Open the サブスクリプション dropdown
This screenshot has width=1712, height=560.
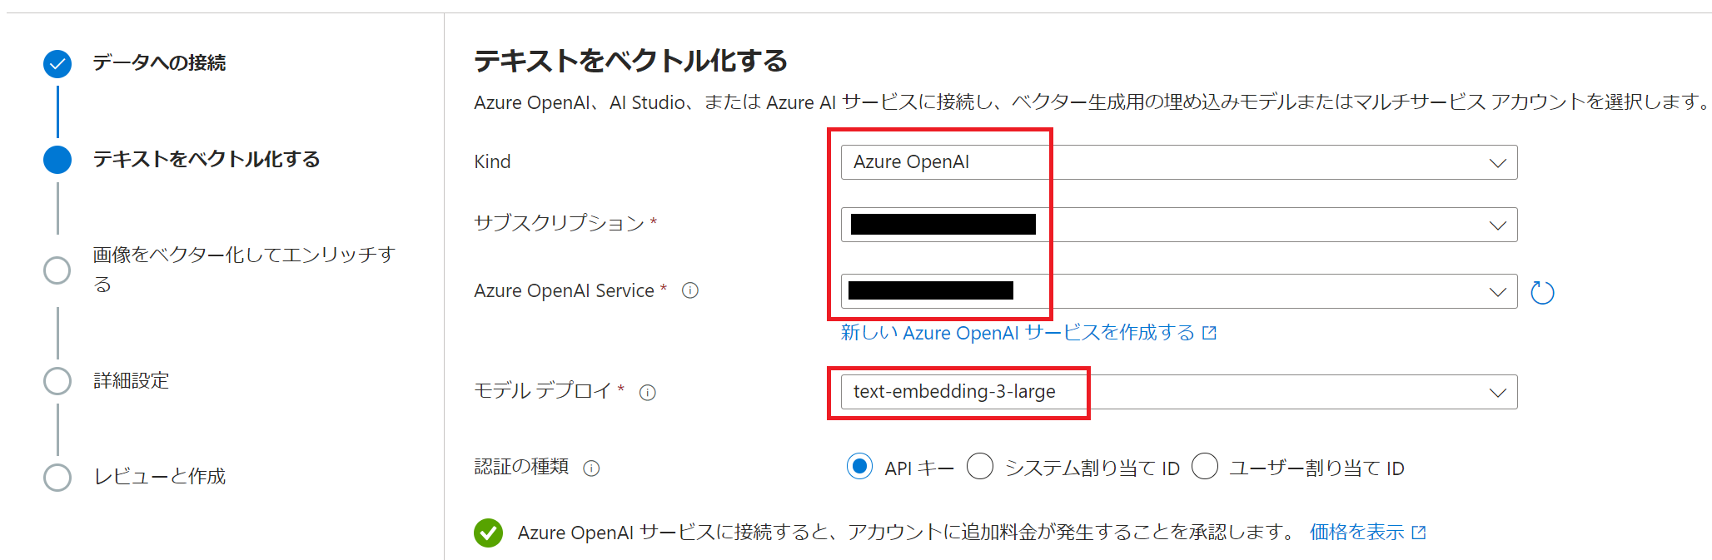[x=1179, y=225]
